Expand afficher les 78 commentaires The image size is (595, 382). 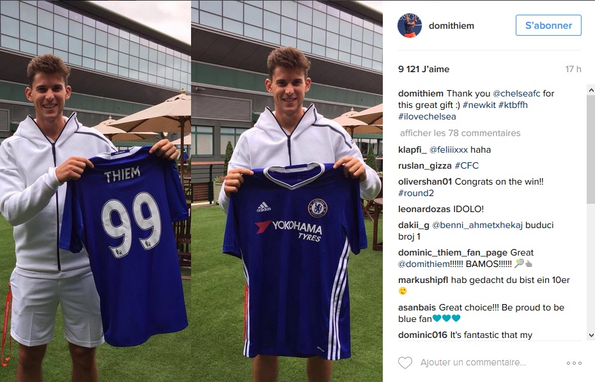(460, 133)
